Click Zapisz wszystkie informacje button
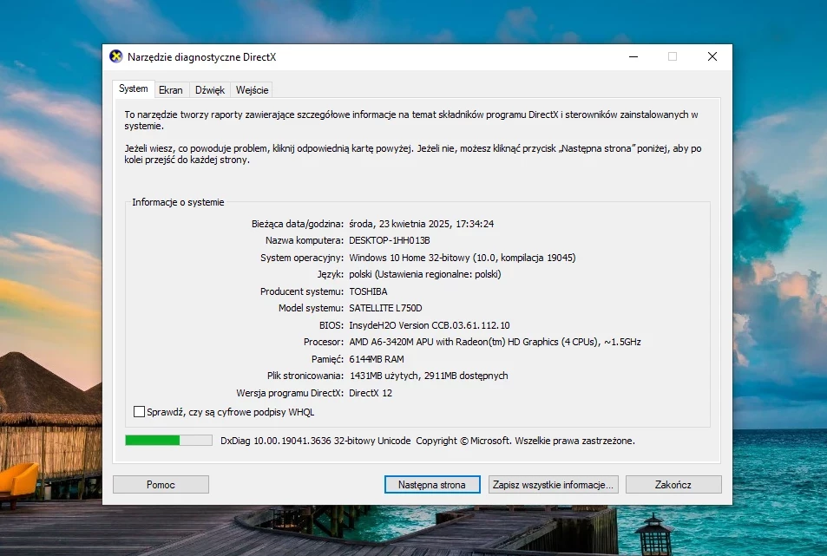 (553, 484)
